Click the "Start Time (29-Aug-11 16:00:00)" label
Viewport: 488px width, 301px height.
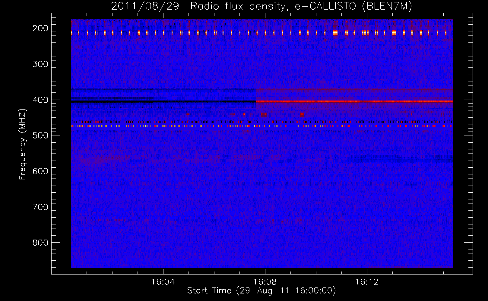(x=261, y=291)
